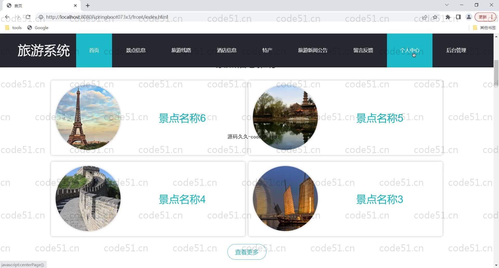Open the tools bookmark folder
The width and height of the screenshot is (499, 268).
14,28
